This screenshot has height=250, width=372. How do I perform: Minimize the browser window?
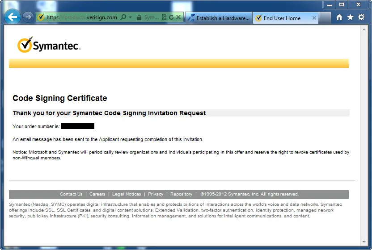[x=330, y=4]
